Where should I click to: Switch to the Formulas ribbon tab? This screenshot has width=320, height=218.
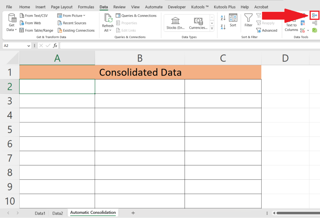pyautogui.click(x=86, y=7)
